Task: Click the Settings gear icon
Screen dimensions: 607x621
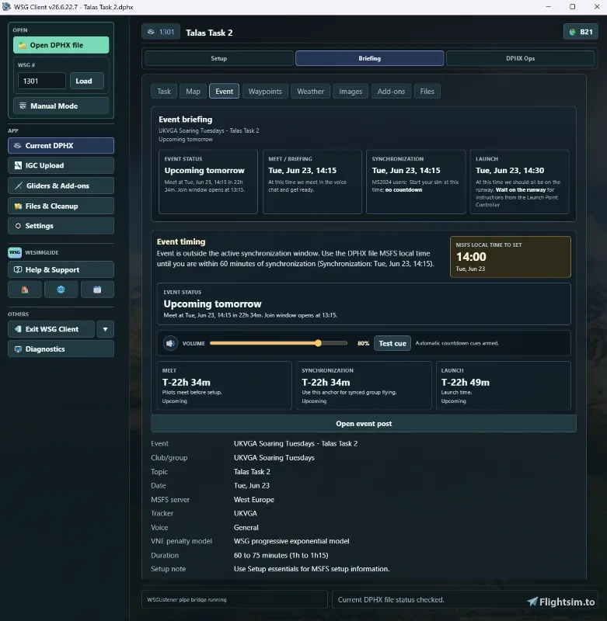Action: click(x=18, y=226)
